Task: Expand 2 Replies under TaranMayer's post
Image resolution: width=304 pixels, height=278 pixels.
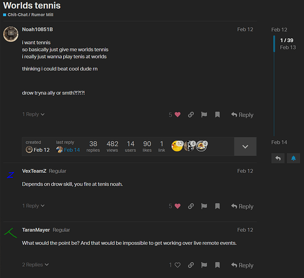Action: [x=36, y=265]
